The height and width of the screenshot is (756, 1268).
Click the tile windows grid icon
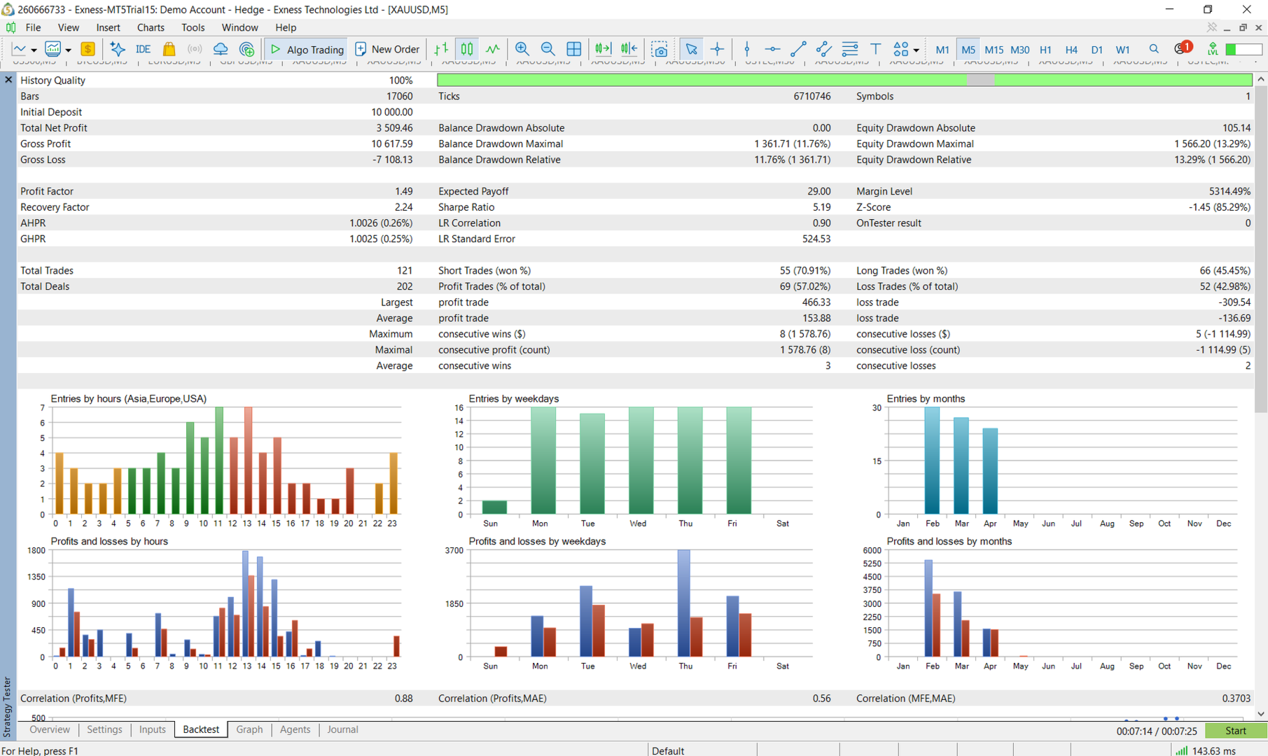573,49
